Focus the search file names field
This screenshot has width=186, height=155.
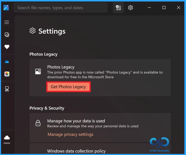click(x=61, y=8)
